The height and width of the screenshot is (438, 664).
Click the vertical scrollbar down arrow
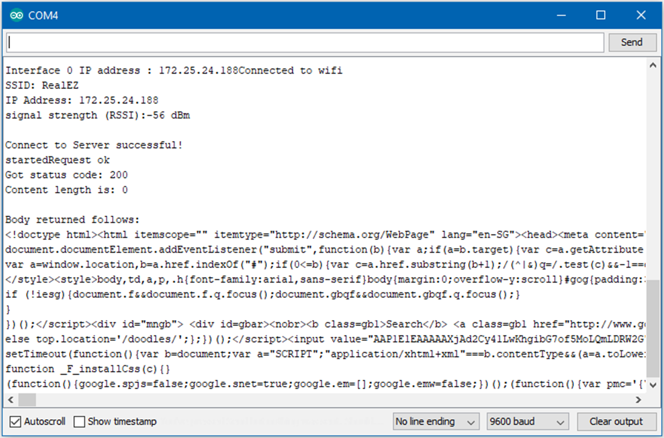pyautogui.click(x=653, y=385)
